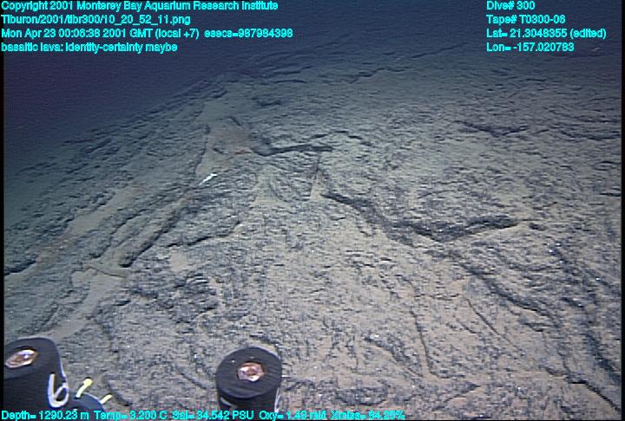Viewport: 625px width, 421px height.
Task: Click the 'Dive# 300' label
Action: (x=510, y=6)
